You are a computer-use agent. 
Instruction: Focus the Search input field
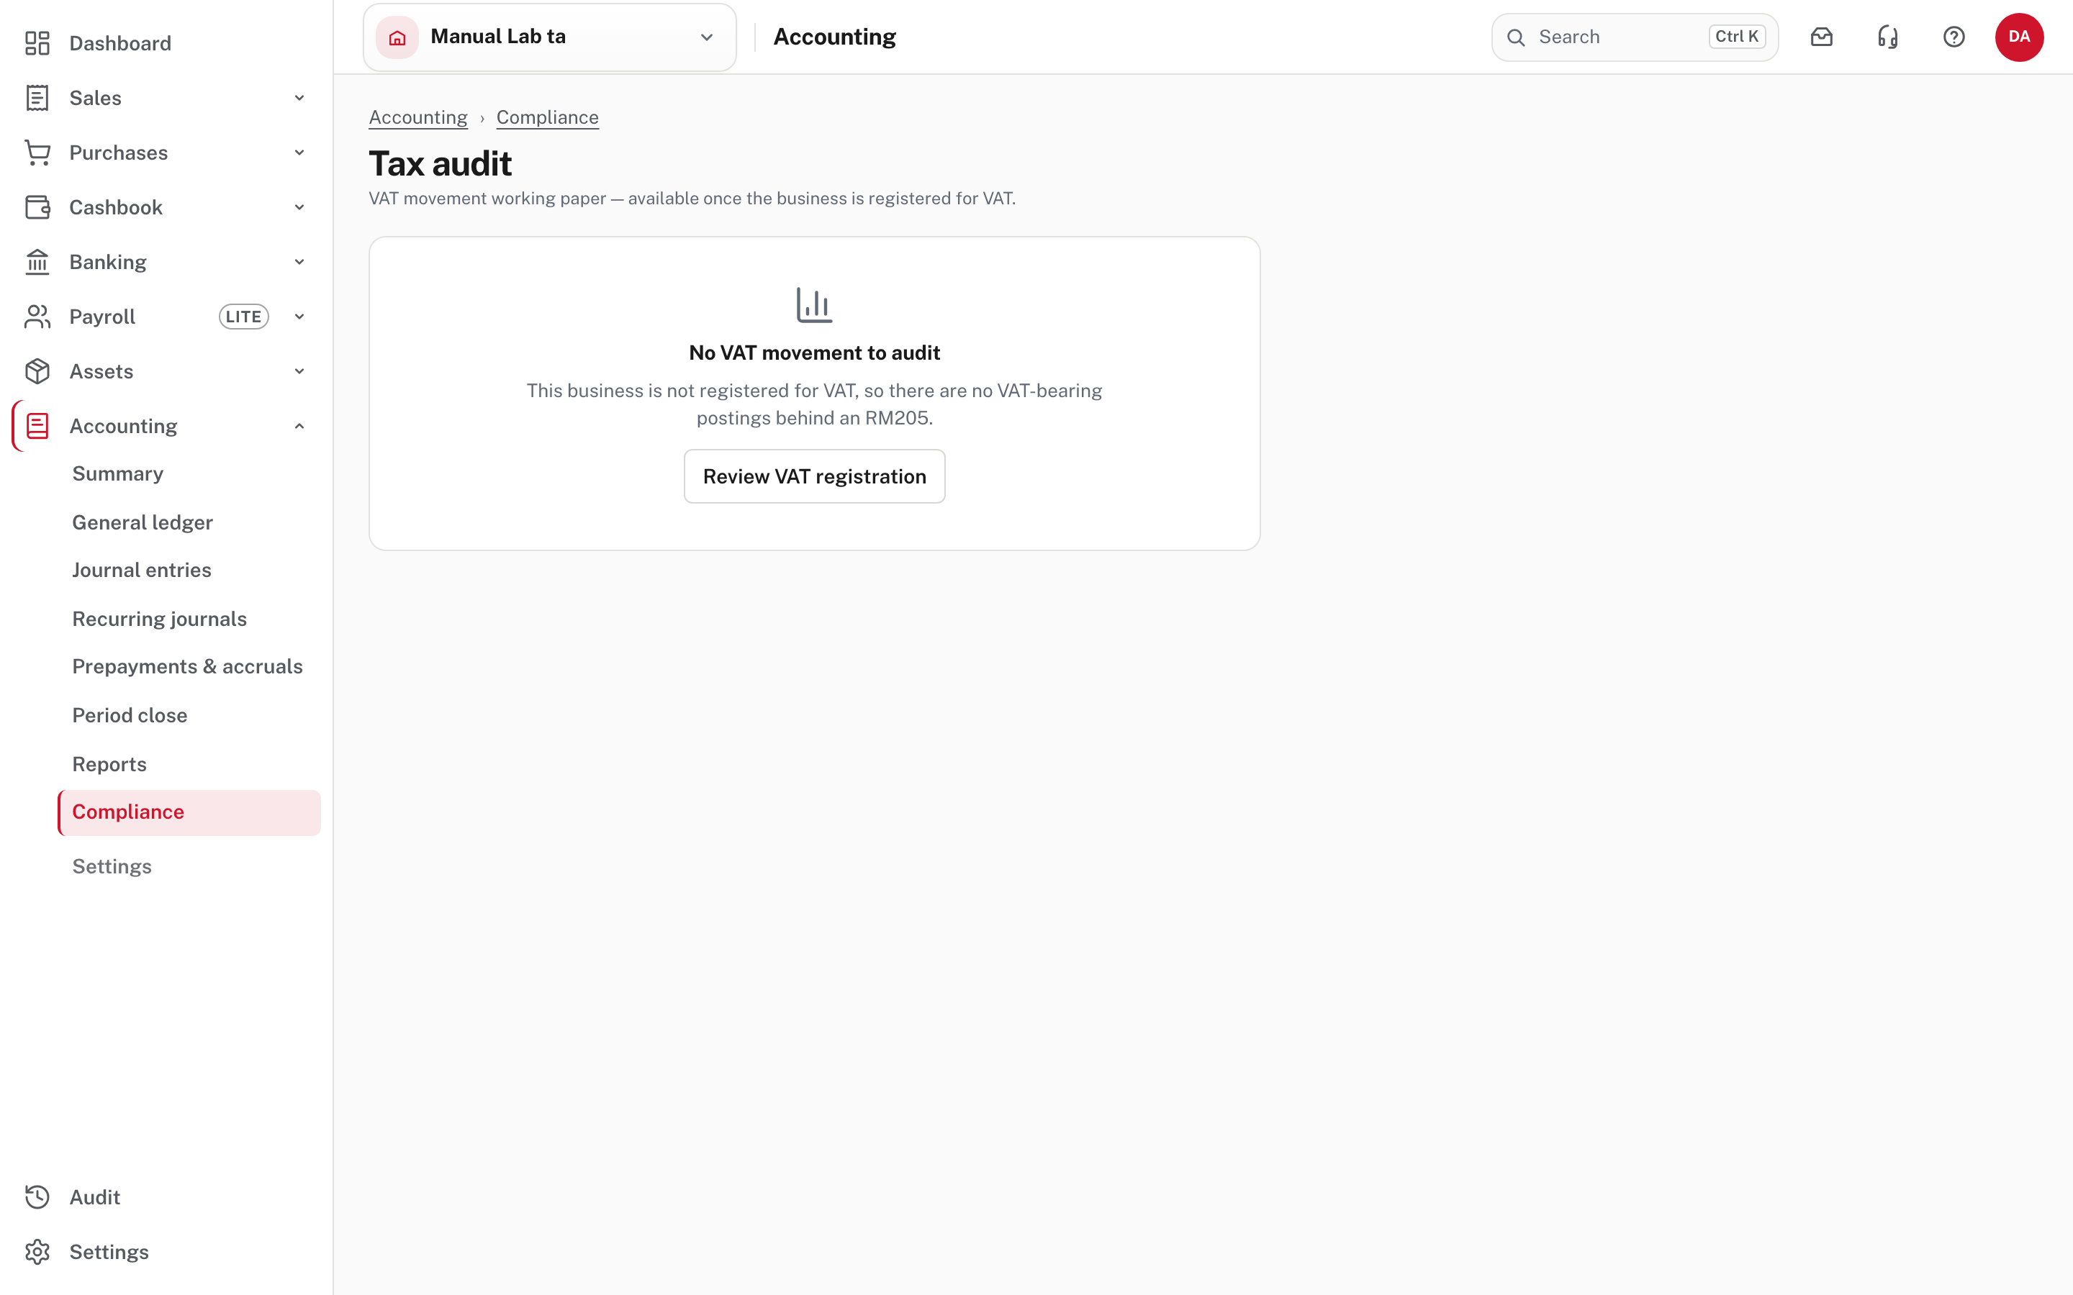pos(1635,37)
